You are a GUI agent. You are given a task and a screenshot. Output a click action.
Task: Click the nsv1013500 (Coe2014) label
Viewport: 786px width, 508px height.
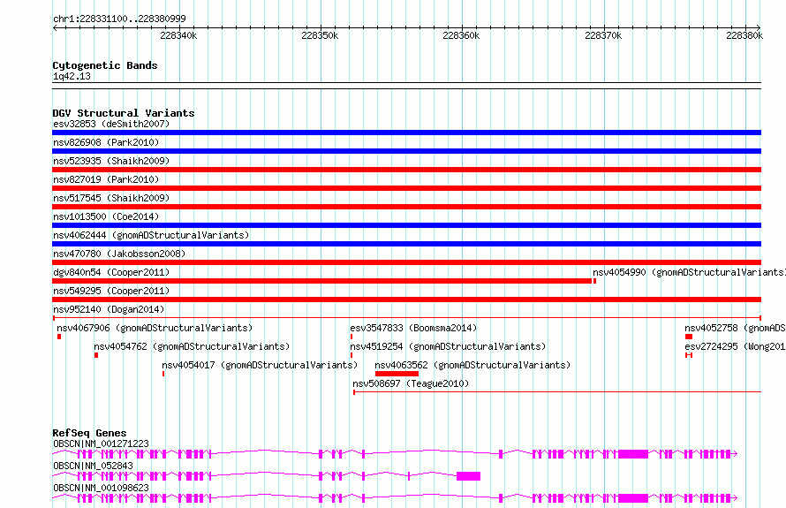click(x=106, y=216)
